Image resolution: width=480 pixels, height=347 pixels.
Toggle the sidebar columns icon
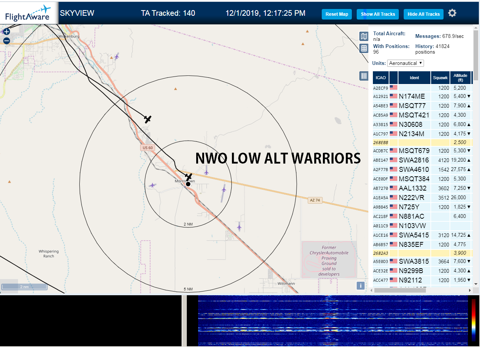(x=364, y=76)
